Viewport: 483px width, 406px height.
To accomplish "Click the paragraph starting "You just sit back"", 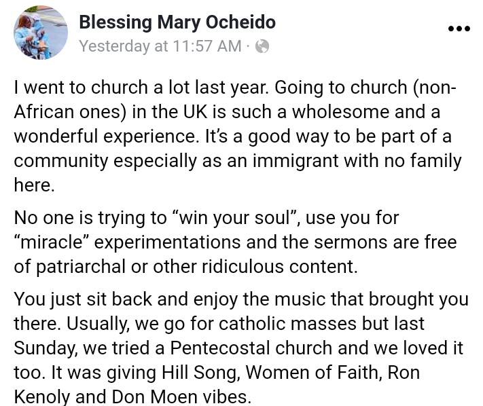I will (x=241, y=348).
